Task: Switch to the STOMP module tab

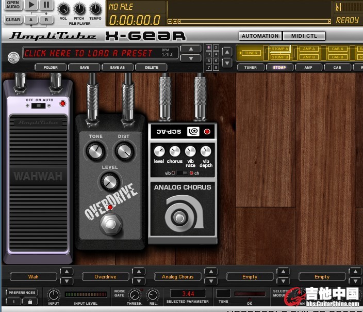Action: (279, 68)
